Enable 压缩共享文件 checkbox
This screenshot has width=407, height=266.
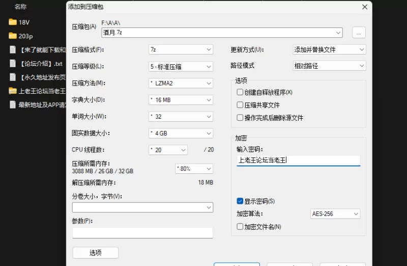[240, 105]
